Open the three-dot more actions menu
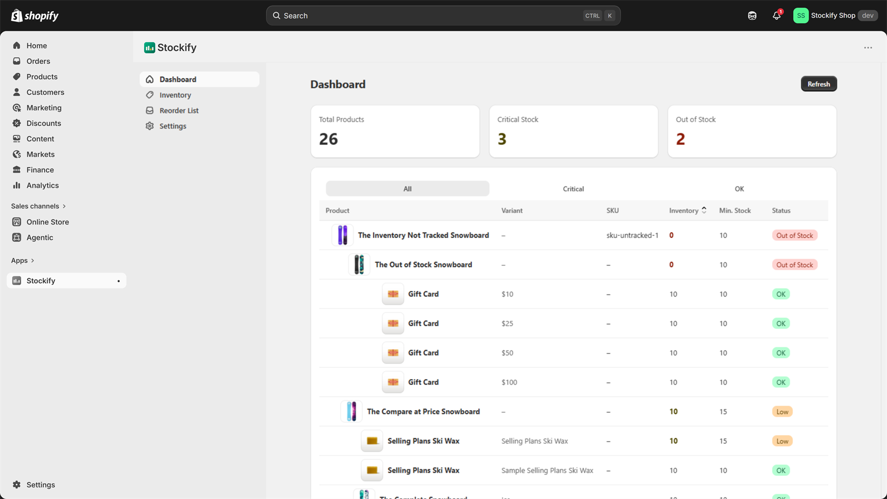The height and width of the screenshot is (499, 887). click(x=868, y=48)
